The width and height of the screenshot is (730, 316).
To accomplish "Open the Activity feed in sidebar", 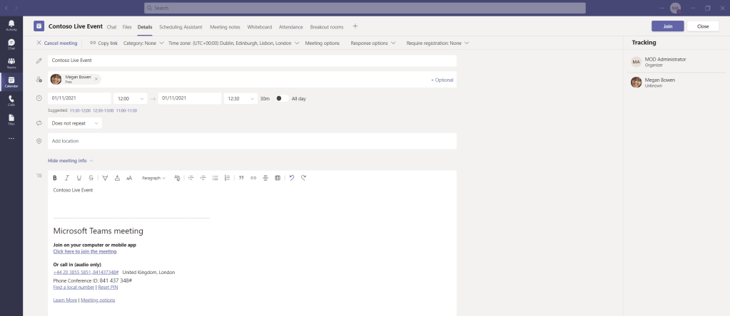I will (x=11, y=26).
